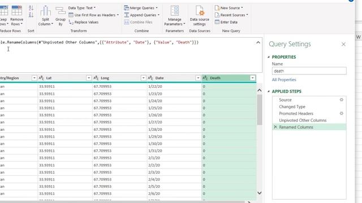Open the Lat column filter dropdown
Viewport: 362px width, 203px height.
coord(89,78)
